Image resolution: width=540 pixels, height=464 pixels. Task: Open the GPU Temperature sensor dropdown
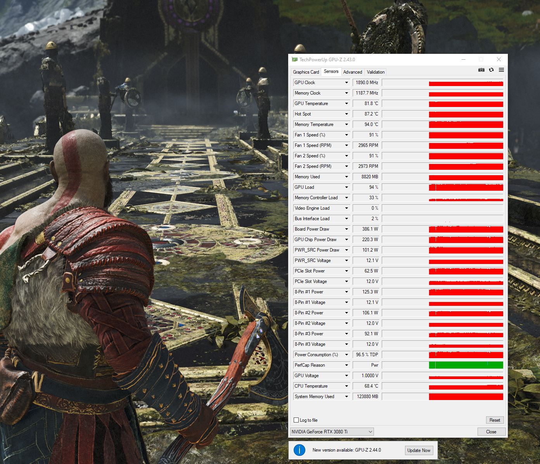pos(346,103)
